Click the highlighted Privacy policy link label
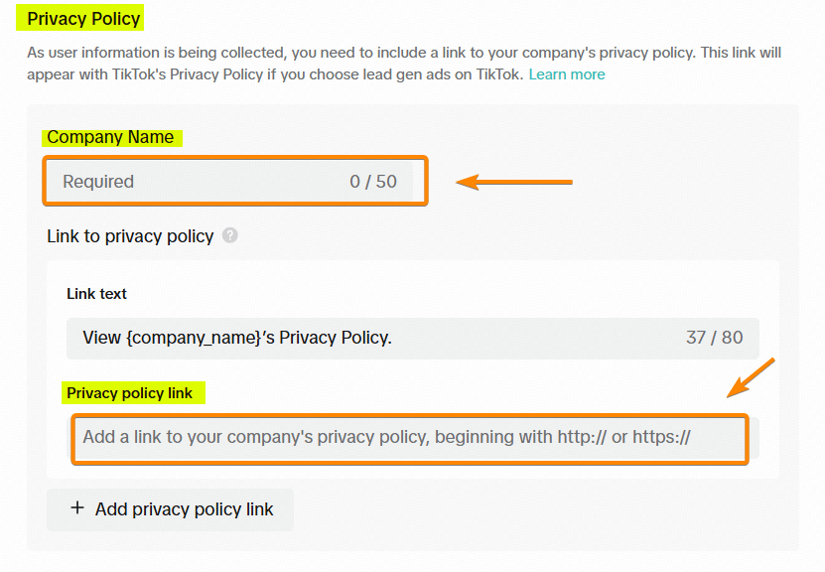The width and height of the screenshot is (825, 572). (132, 393)
